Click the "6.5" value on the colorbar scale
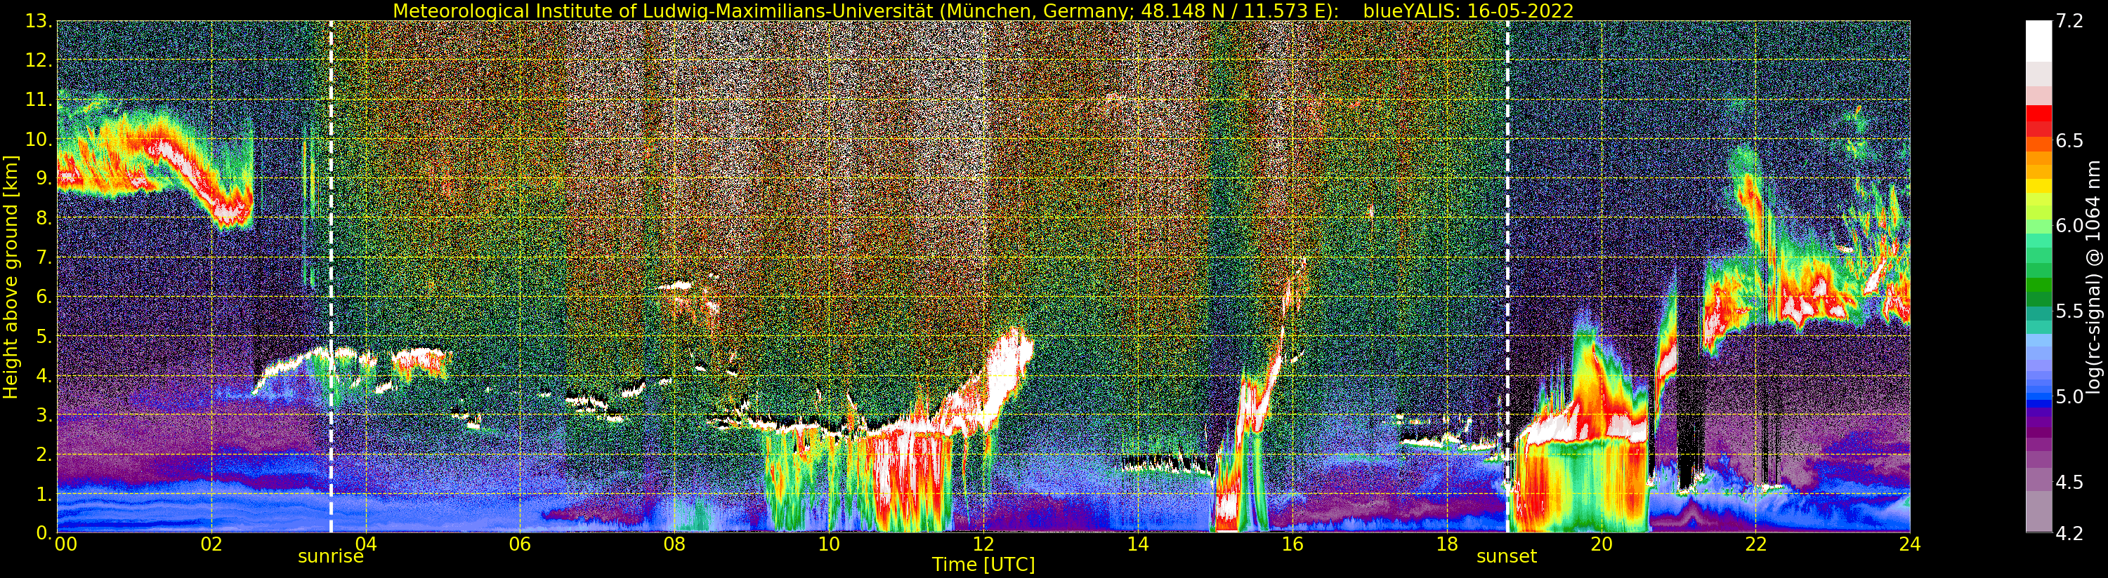This screenshot has height=578, width=2108. tap(2069, 140)
